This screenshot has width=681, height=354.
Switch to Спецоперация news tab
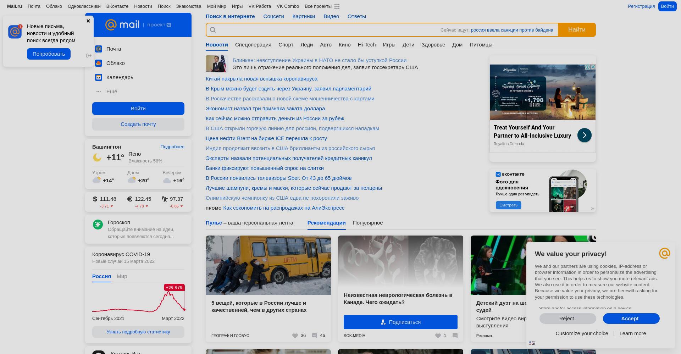pyautogui.click(x=253, y=45)
